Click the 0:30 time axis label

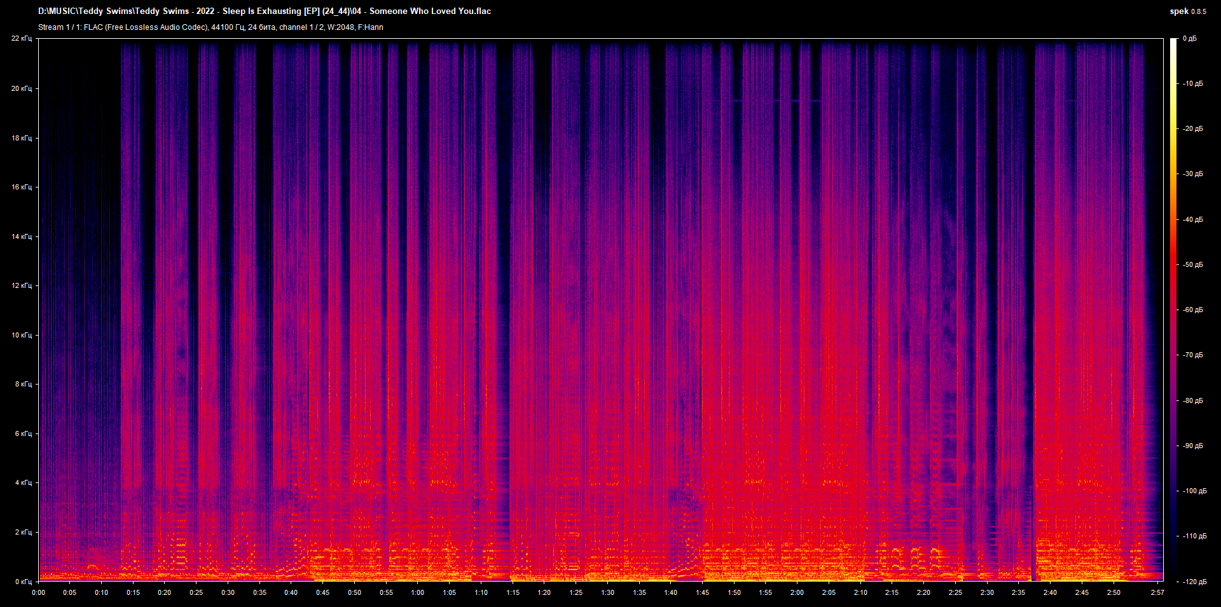coord(228,592)
